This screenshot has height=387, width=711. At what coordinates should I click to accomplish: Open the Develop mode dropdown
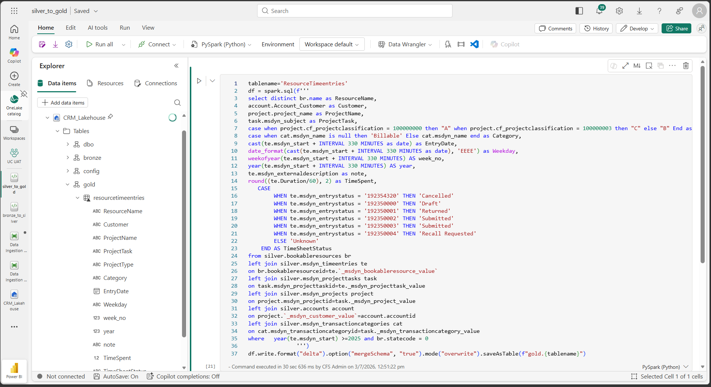click(637, 29)
